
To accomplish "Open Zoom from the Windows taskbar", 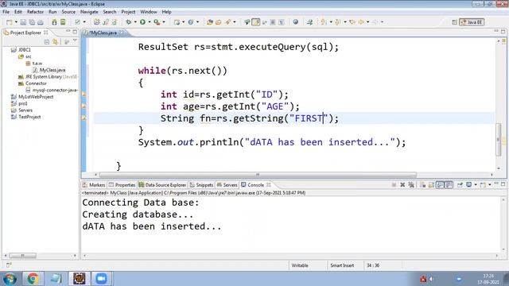I will pos(101,279).
